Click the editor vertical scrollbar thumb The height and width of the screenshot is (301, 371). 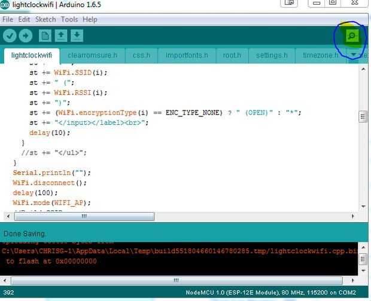pos(363,116)
